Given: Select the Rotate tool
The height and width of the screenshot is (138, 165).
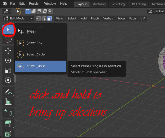Looking at the screenshot, I should [8, 60].
